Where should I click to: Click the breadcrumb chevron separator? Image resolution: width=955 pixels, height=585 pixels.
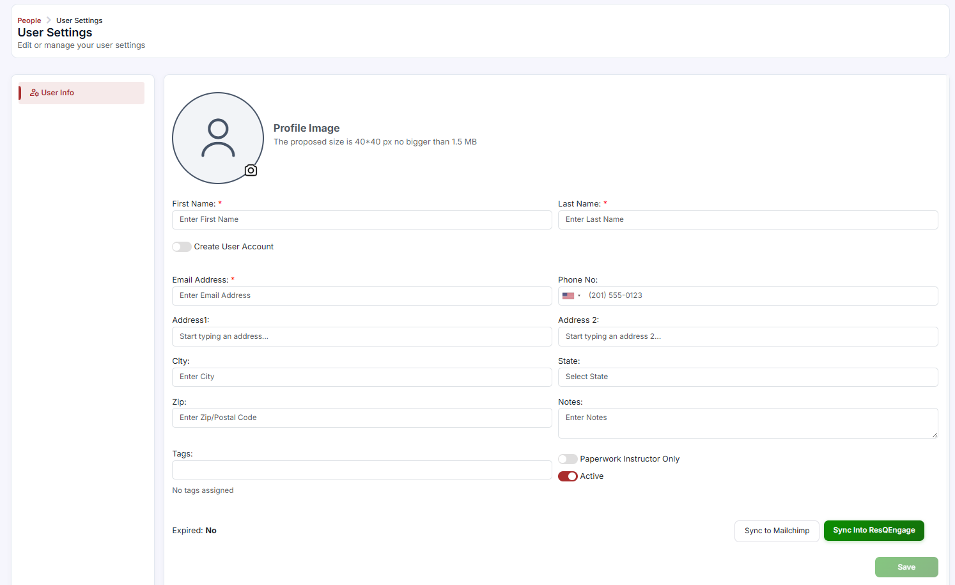click(x=49, y=20)
